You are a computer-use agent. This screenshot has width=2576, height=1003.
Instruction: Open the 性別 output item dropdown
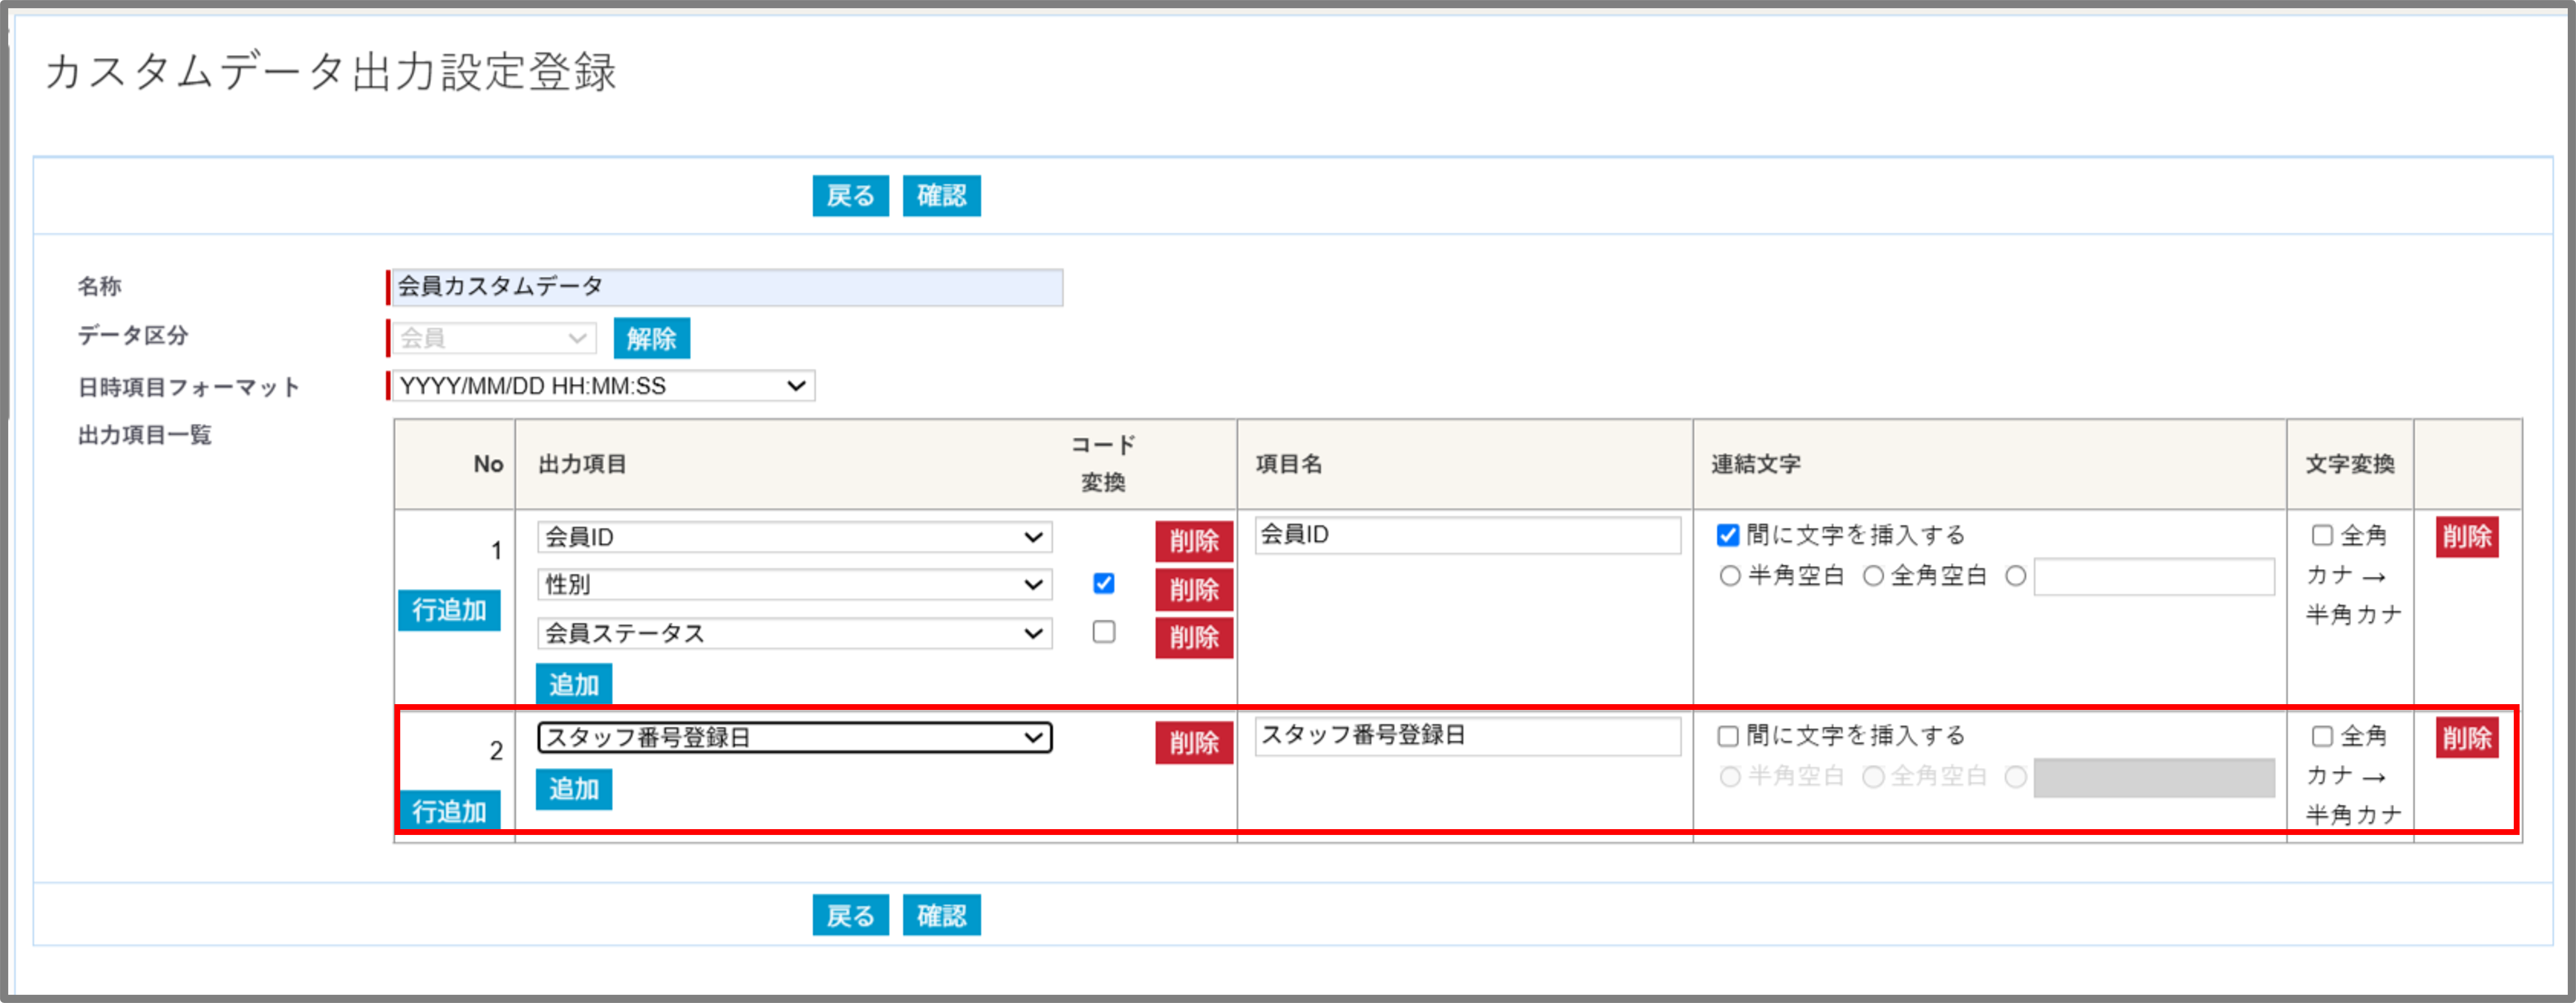pos(794,584)
